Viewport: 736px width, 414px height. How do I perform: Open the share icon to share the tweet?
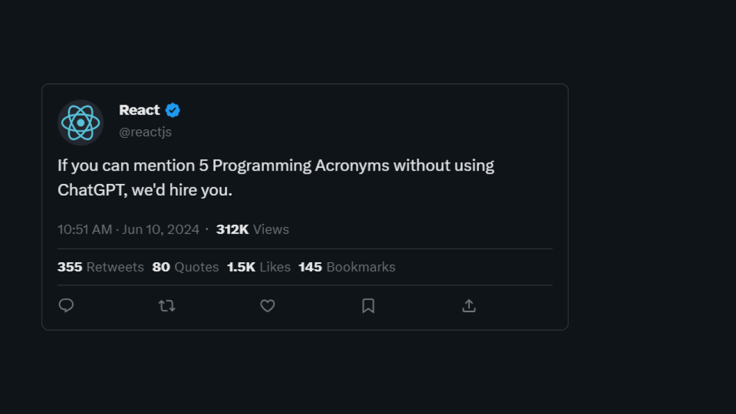pos(469,305)
